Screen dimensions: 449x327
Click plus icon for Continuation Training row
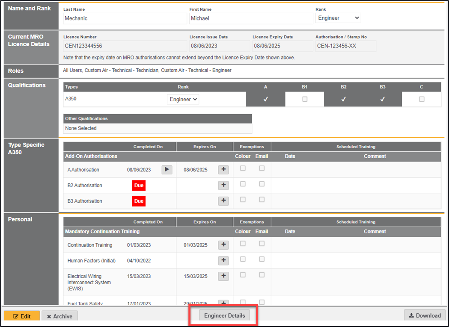tap(223, 245)
